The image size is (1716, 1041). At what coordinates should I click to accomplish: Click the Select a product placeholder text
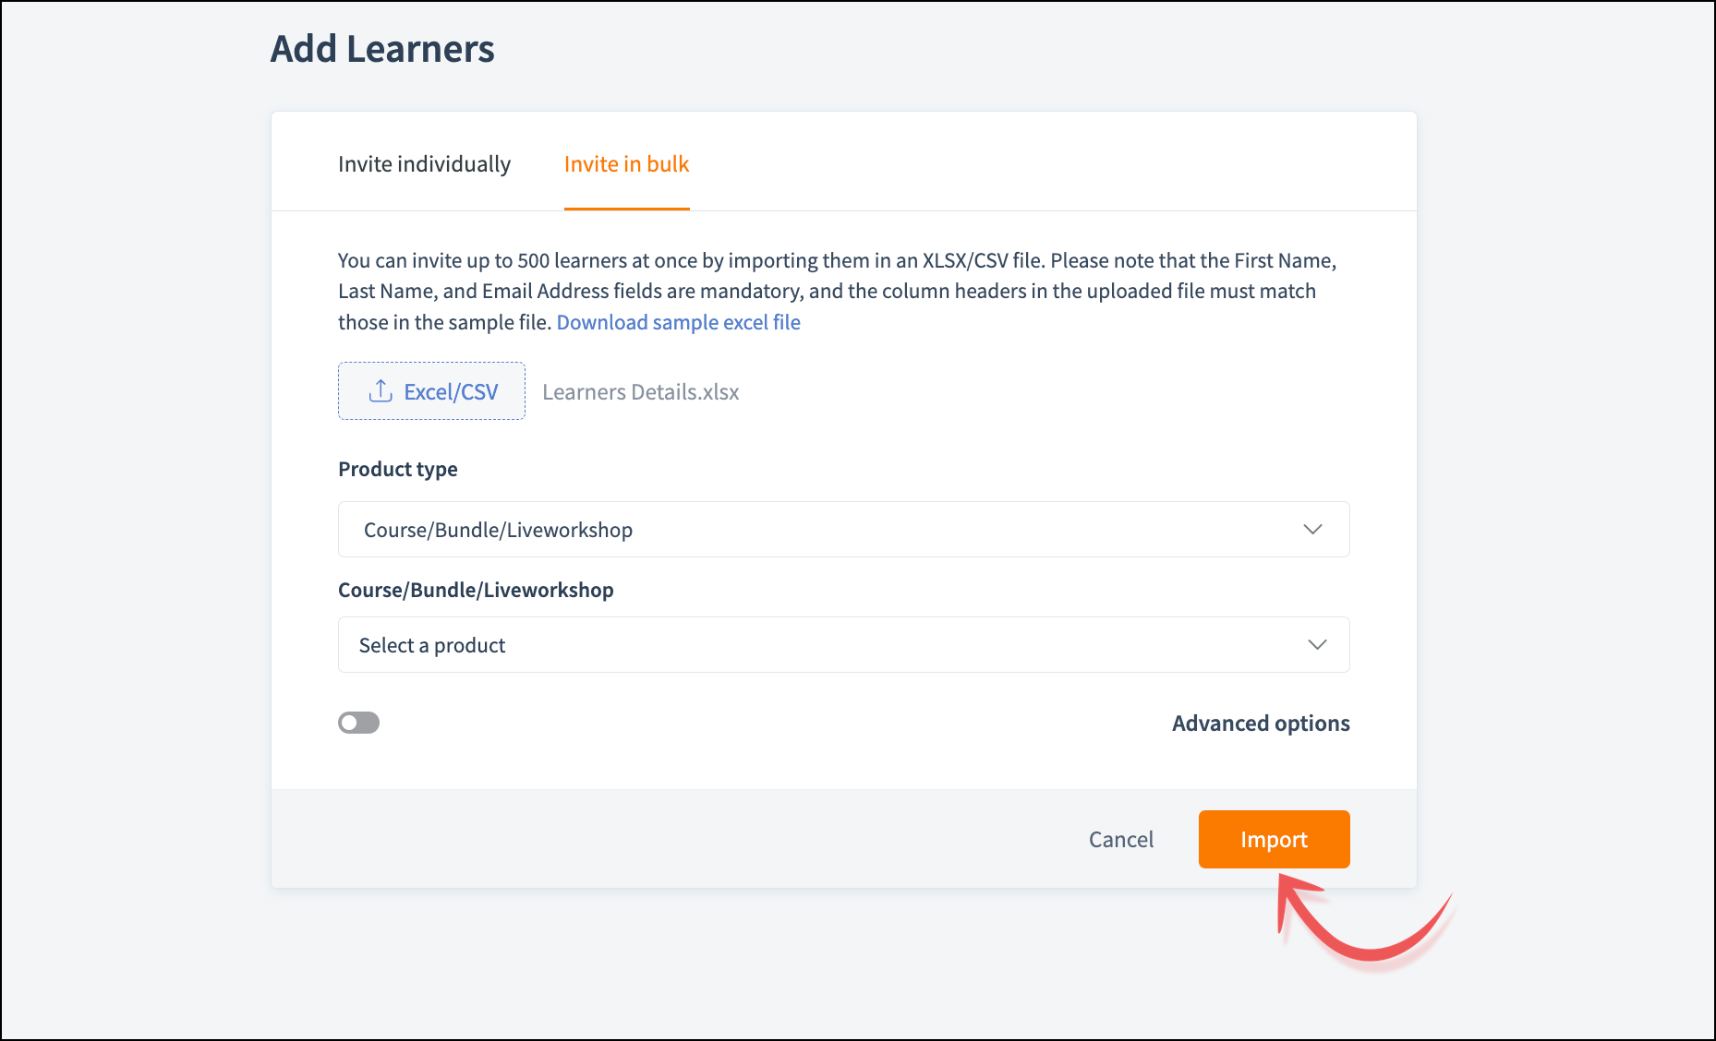pos(431,645)
